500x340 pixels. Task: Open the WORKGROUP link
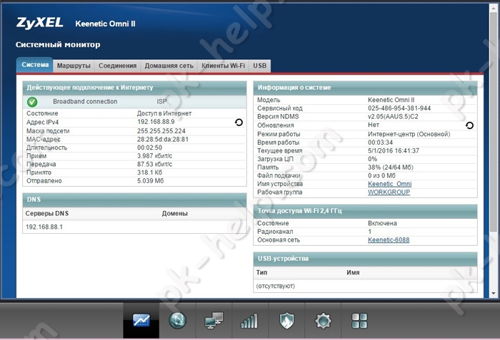click(x=389, y=192)
